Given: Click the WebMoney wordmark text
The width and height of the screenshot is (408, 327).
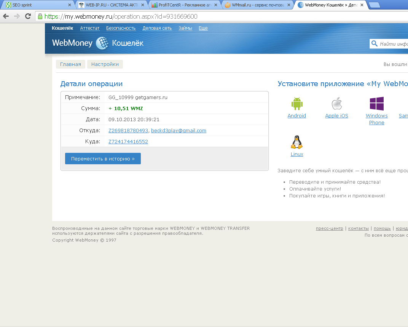Looking at the screenshot, I should point(72,43).
